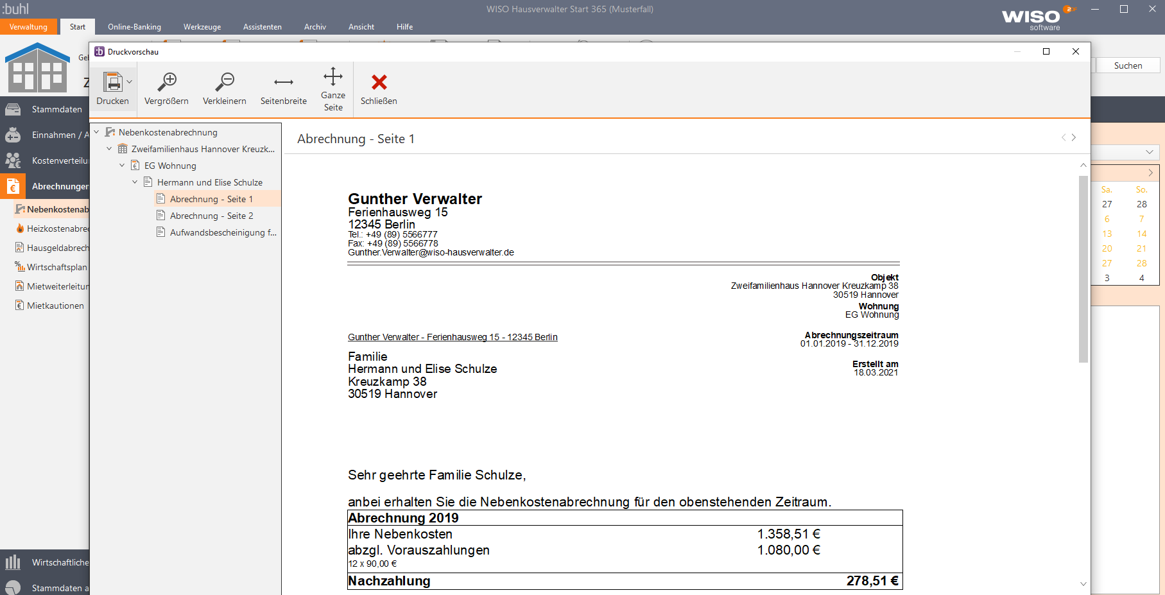Image resolution: width=1165 pixels, height=595 pixels.
Task: Select Abrechnung - Seite 2 in the tree
Action: 211,215
